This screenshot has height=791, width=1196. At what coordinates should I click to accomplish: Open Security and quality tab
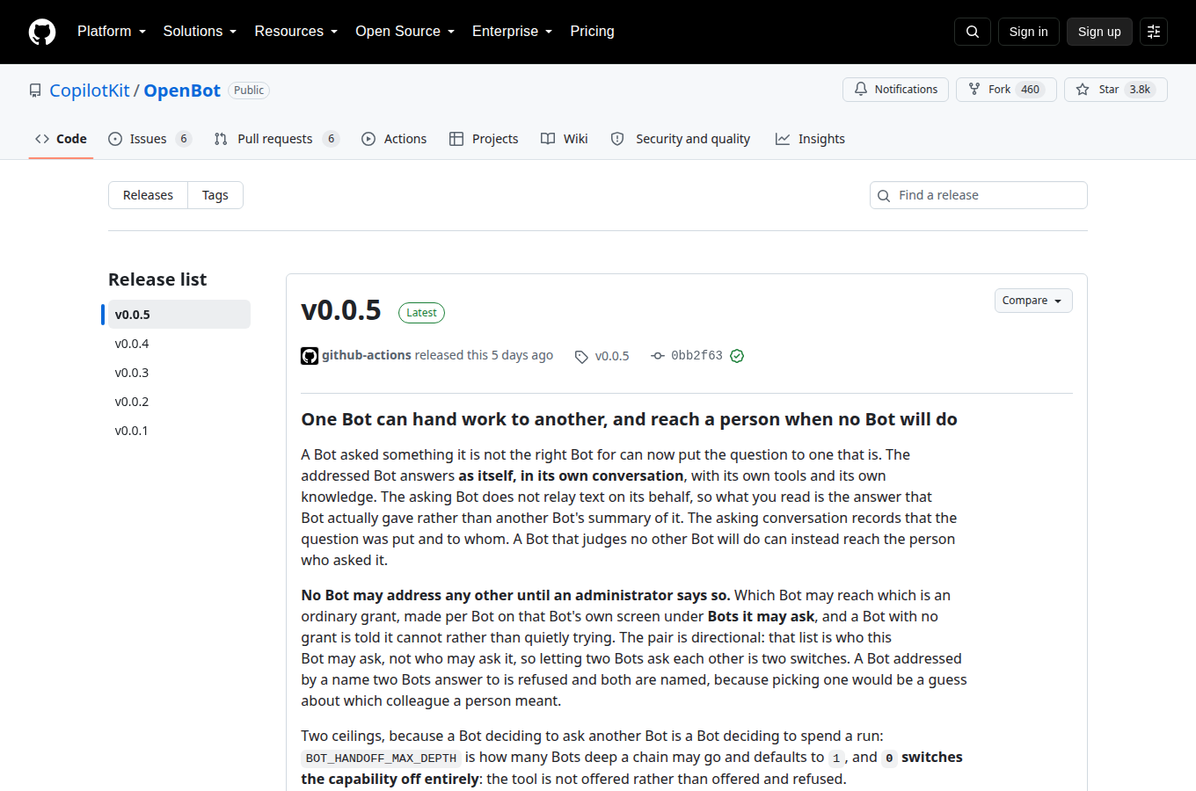[x=681, y=139]
